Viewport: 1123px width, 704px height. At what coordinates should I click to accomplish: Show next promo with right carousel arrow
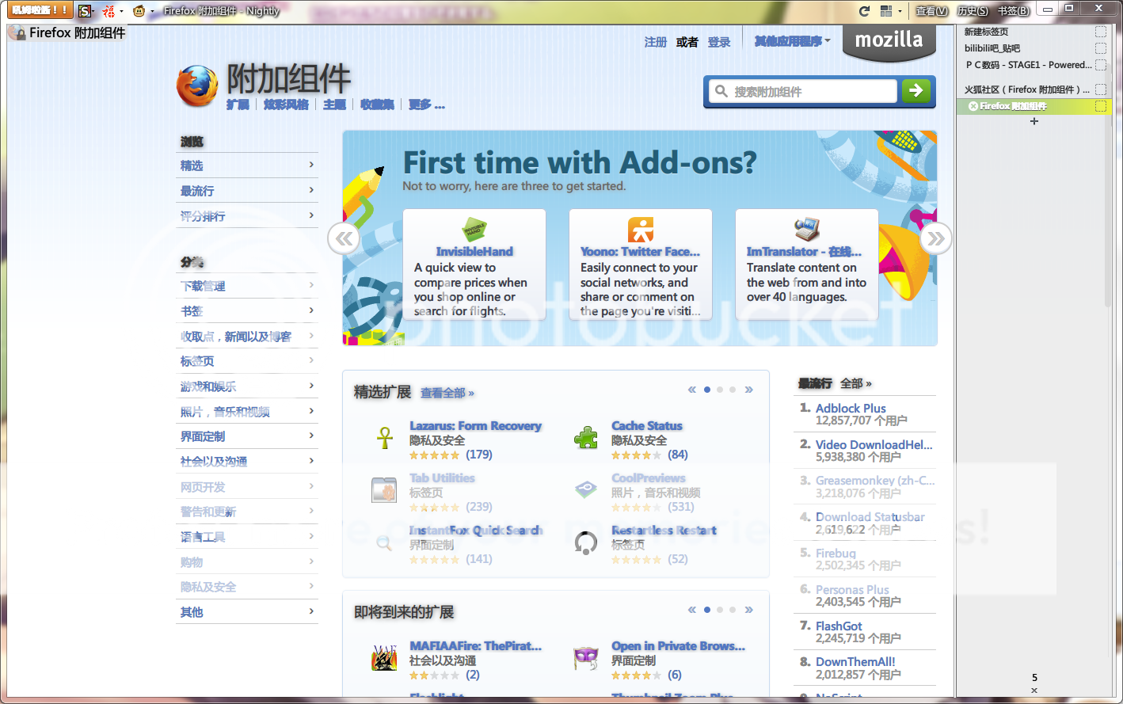coord(935,238)
